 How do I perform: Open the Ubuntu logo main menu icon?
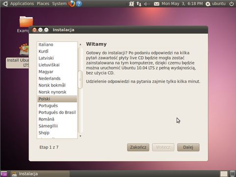coord(5,3)
